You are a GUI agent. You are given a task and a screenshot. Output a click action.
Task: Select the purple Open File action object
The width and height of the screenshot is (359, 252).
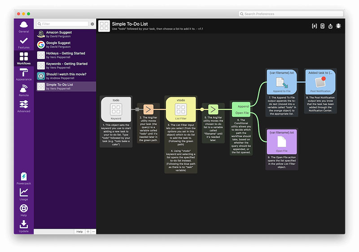(x=282, y=142)
